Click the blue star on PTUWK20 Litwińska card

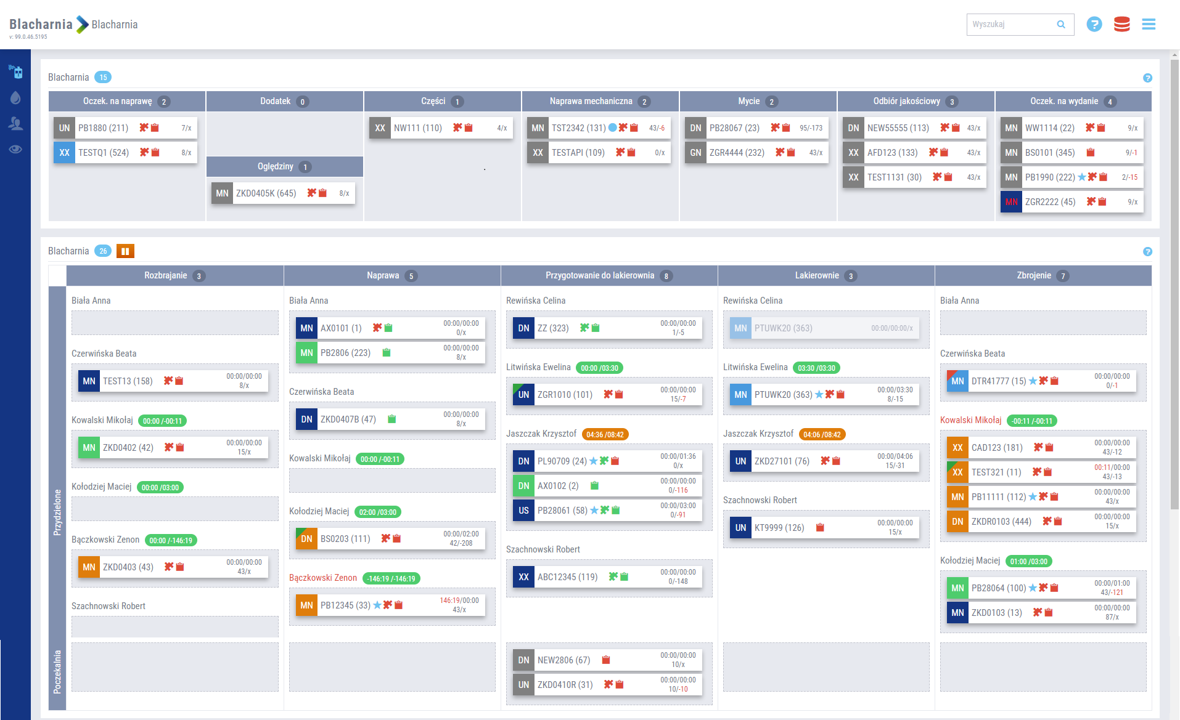tap(819, 395)
